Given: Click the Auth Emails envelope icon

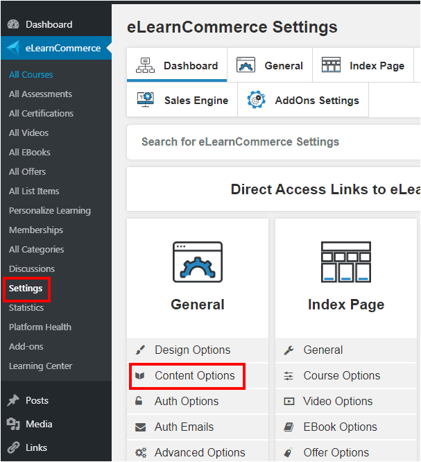Looking at the screenshot, I should tap(140, 427).
